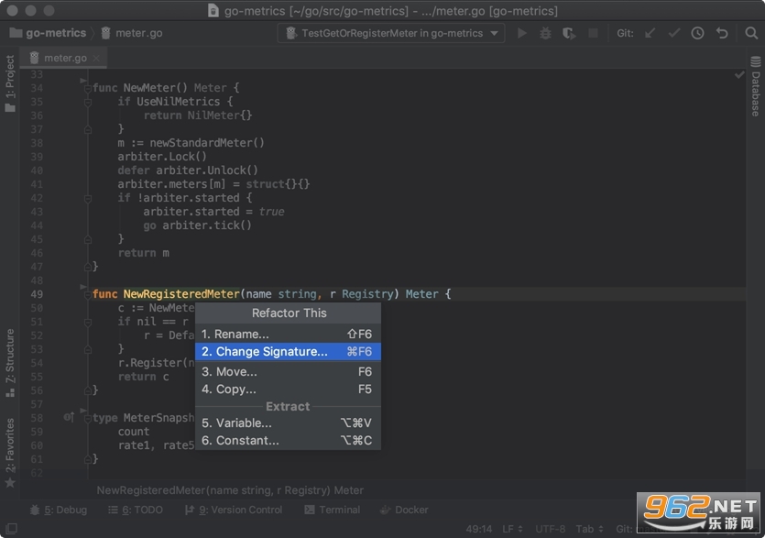Click the inspection checkmark indicator

[x=739, y=74]
